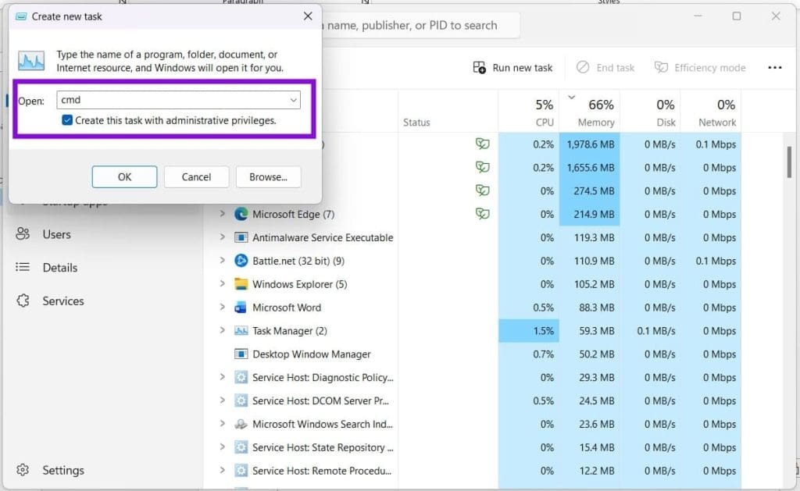Select the 59.3 MB memory cell

pyautogui.click(x=590, y=331)
